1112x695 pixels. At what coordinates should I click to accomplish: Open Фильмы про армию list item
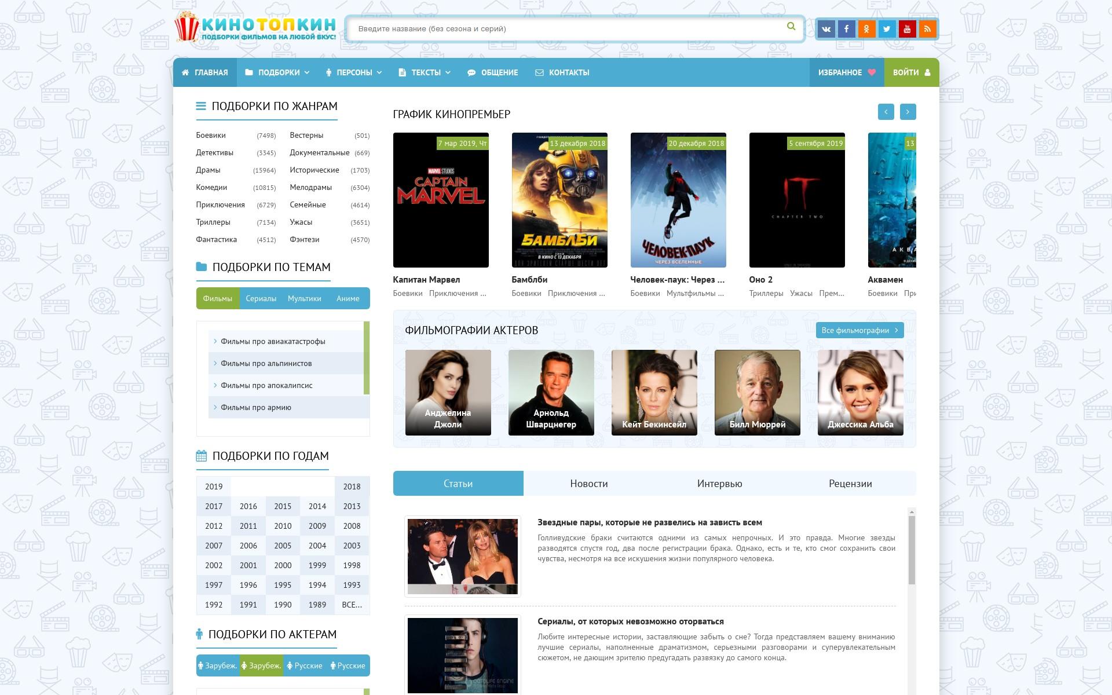289,407
